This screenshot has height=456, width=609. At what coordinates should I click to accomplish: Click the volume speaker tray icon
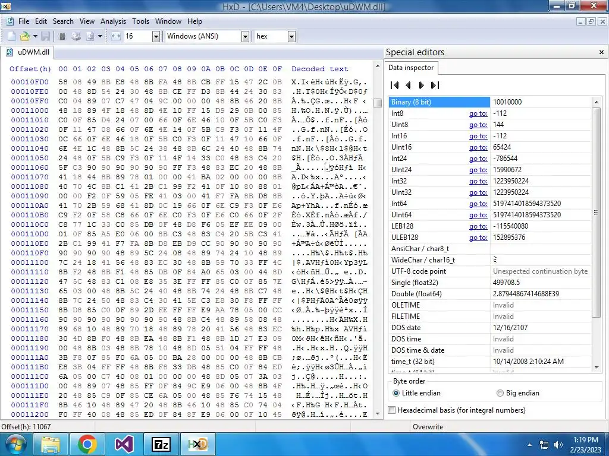pos(558,445)
